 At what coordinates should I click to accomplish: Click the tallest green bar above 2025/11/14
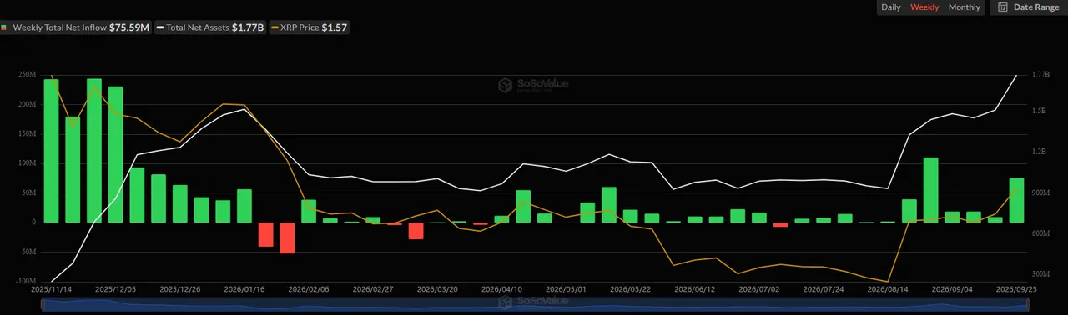click(51, 151)
